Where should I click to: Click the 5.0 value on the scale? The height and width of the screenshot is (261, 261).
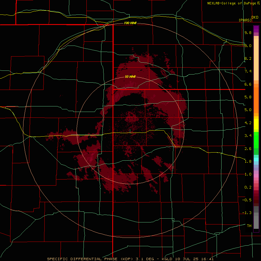[248, 110]
